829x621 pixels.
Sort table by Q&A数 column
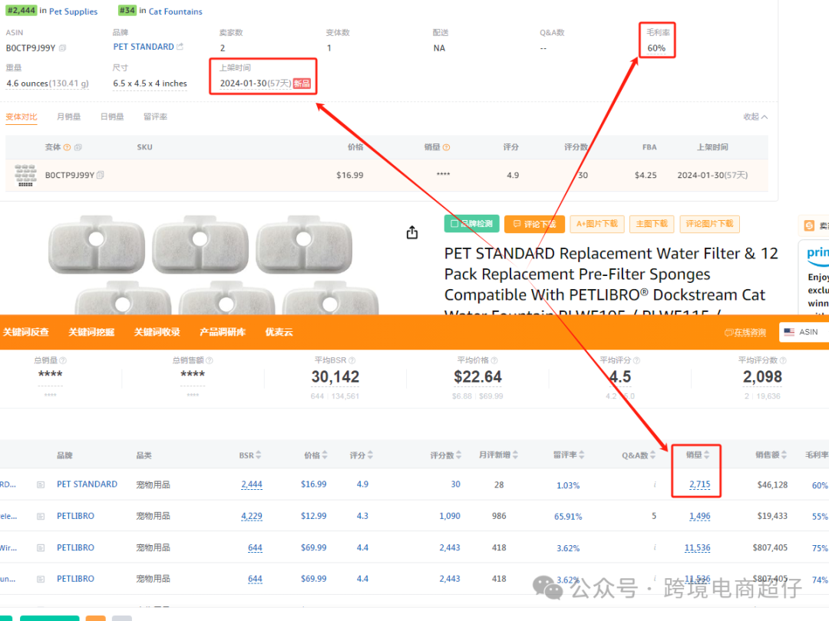pos(639,455)
